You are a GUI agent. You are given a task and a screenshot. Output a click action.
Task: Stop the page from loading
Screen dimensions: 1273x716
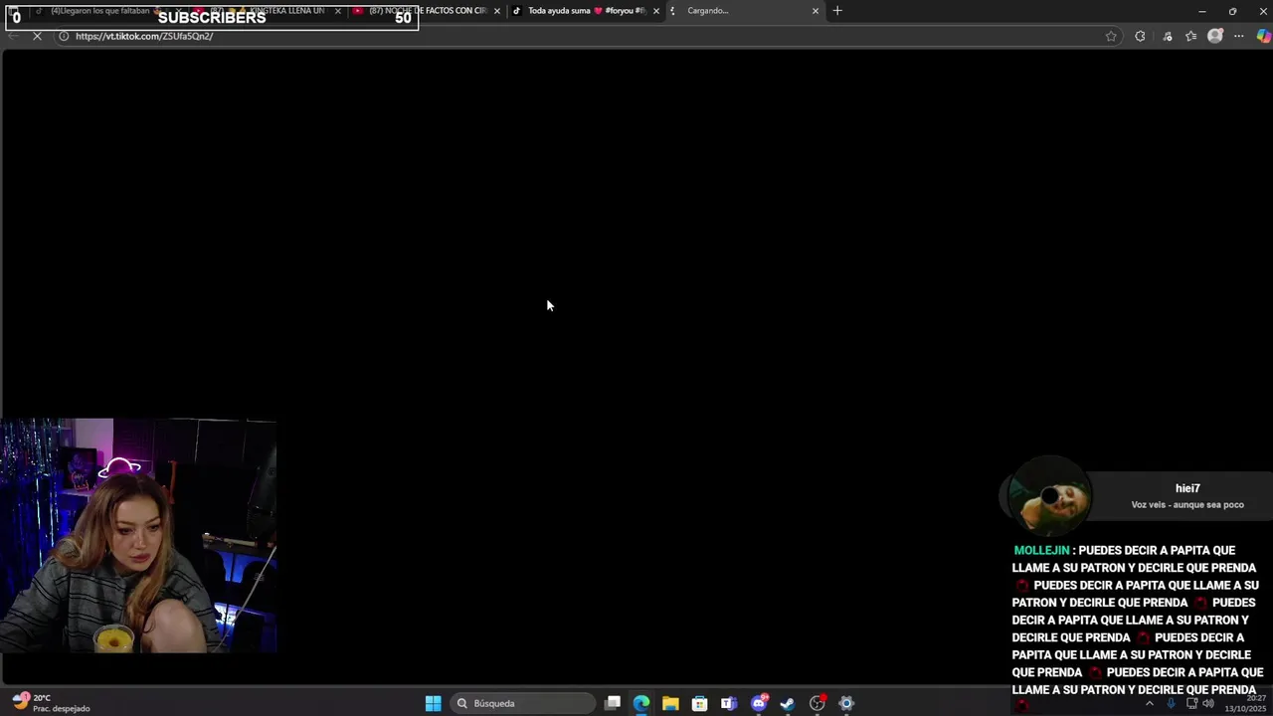coord(37,36)
